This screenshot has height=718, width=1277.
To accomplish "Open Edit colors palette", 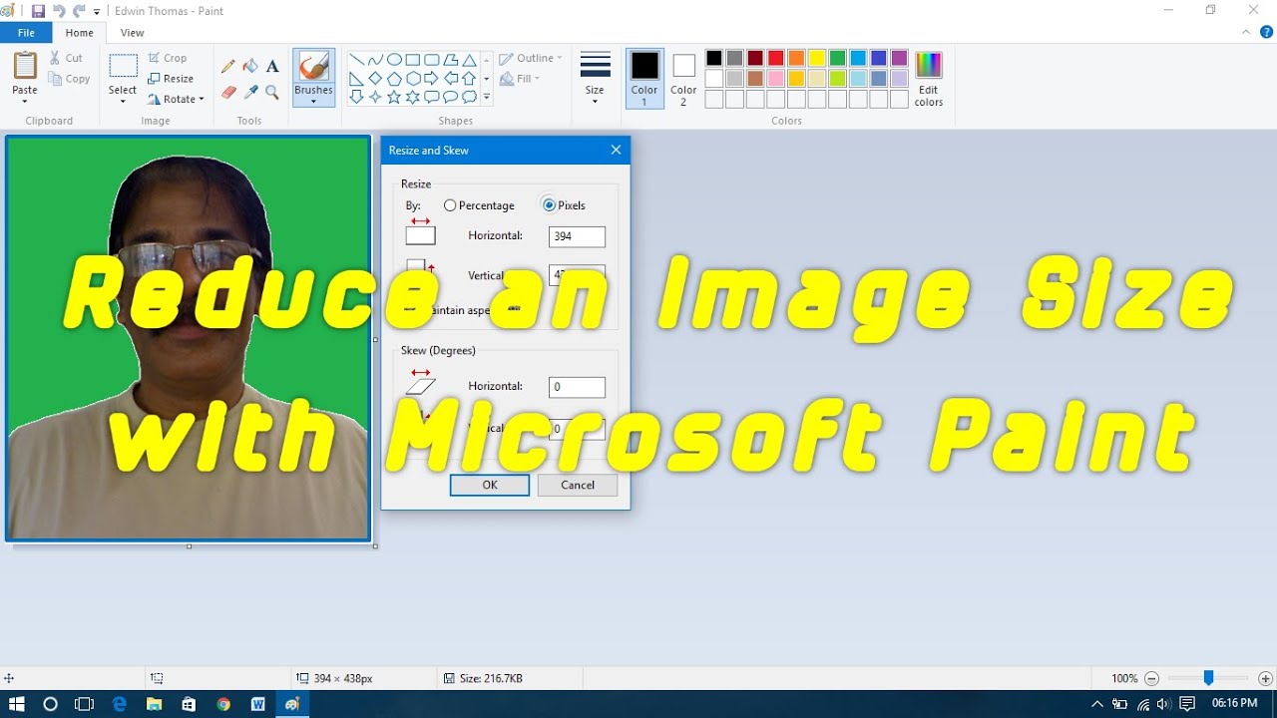I will (929, 79).
